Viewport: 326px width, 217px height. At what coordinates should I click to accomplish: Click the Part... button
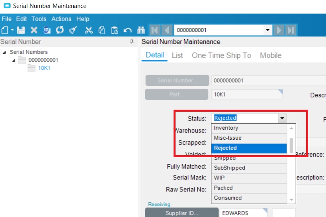(x=176, y=94)
